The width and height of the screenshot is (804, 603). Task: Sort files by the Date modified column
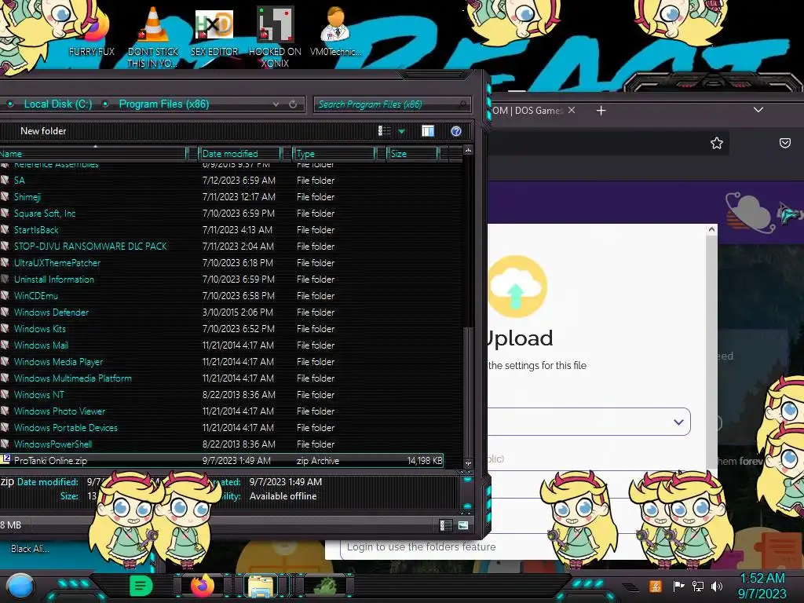[239, 154]
